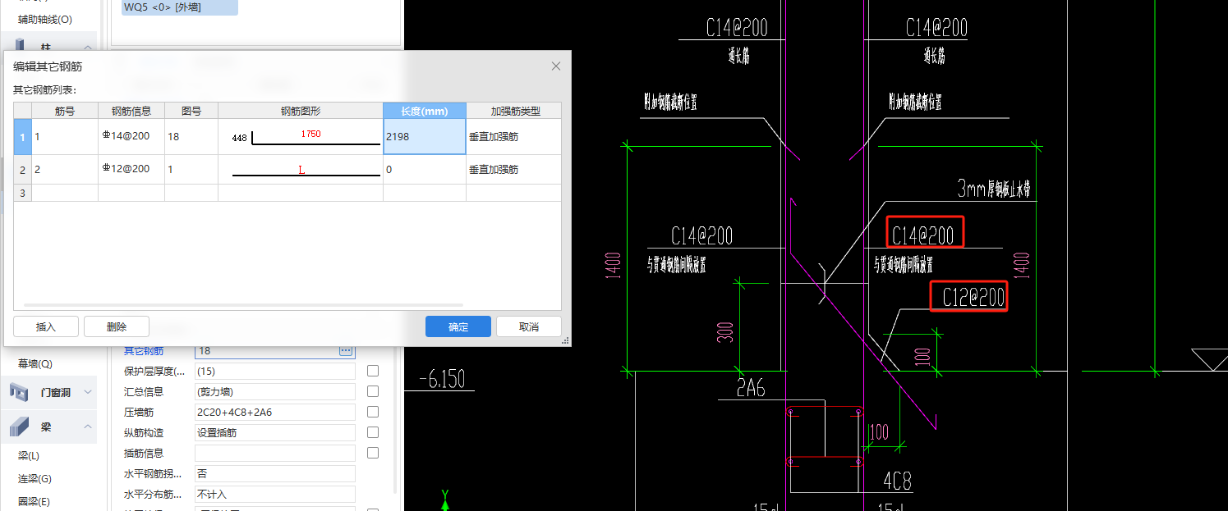
Task: Click the length cell showing 0
Action: pyautogui.click(x=425, y=170)
